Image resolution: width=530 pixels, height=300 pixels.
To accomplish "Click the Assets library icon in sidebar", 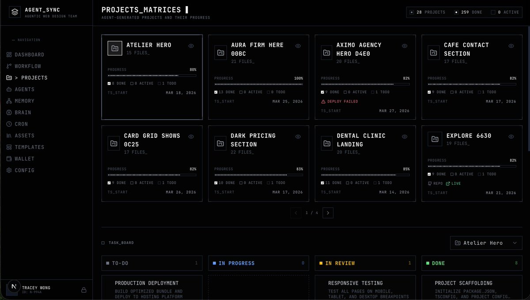I will pos(9,136).
